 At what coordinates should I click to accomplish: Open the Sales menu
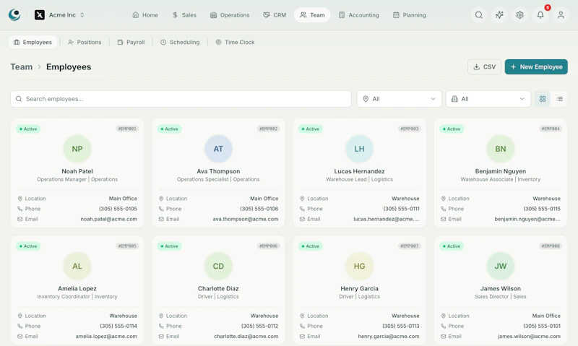click(184, 15)
